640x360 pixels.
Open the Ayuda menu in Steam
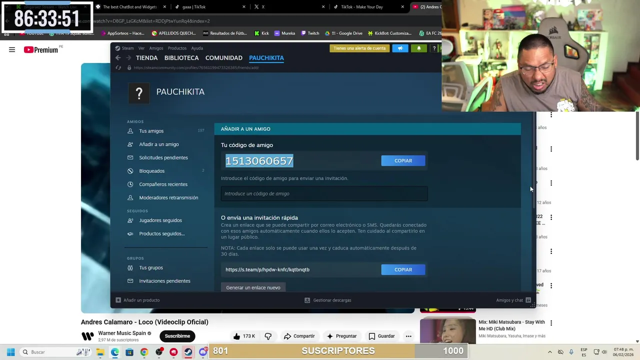(x=197, y=48)
